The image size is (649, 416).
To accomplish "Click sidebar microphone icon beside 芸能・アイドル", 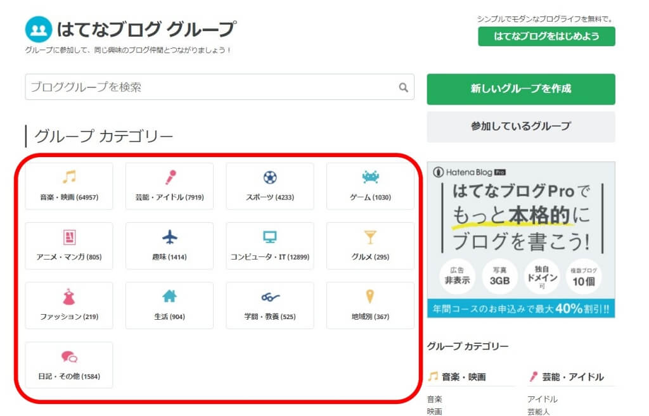I will tap(534, 376).
